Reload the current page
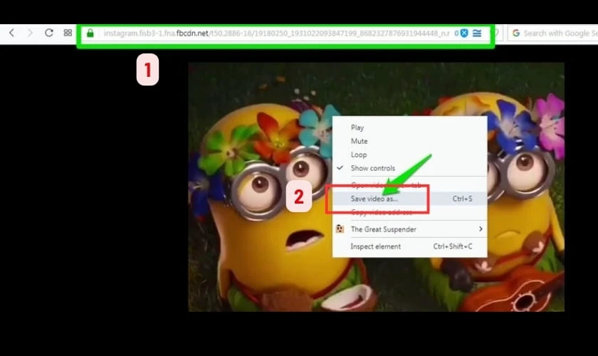Viewport: 598px width, 356px height. [49, 33]
